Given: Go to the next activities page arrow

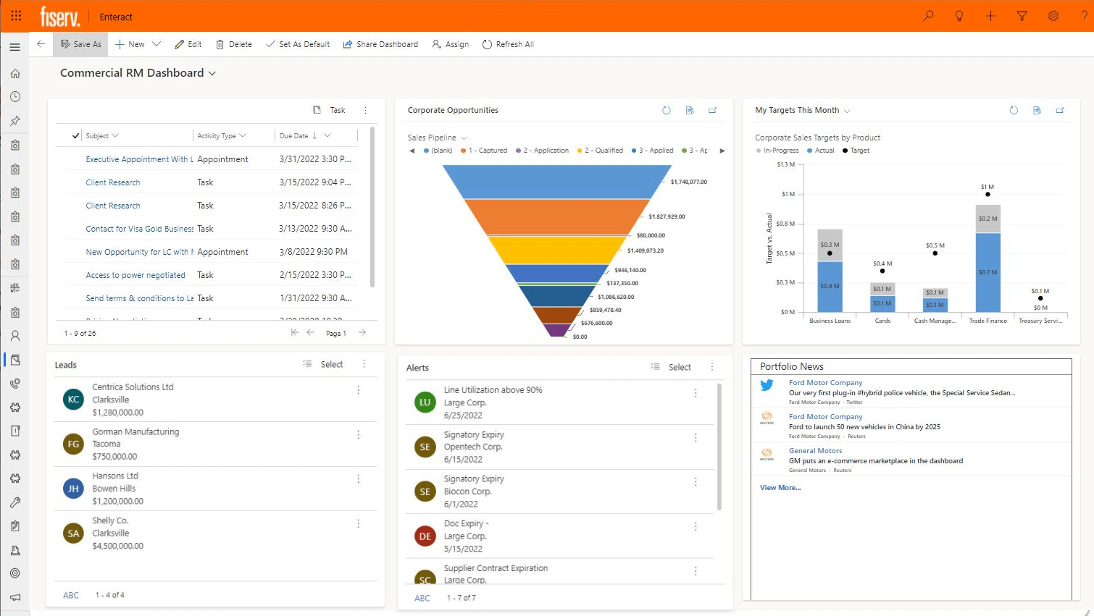Looking at the screenshot, I should tap(362, 333).
